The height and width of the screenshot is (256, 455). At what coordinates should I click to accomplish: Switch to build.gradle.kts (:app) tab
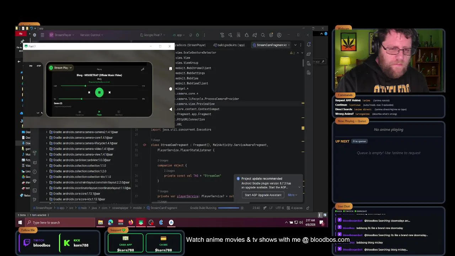point(229,45)
